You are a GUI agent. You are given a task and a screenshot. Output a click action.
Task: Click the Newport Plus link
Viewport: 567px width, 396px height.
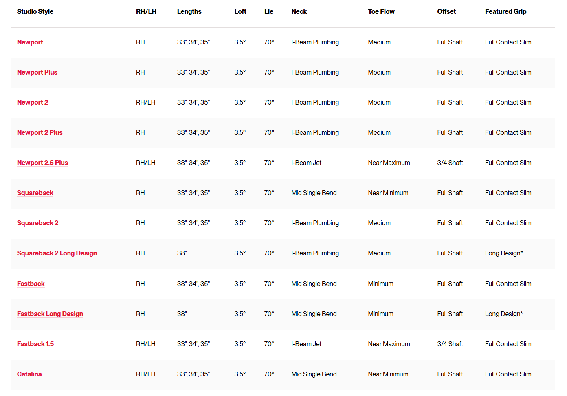pos(37,72)
